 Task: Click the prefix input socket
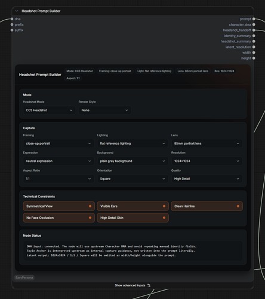pos(12,25)
